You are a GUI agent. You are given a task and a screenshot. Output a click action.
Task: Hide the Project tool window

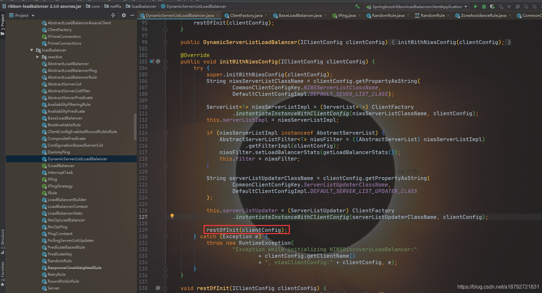tap(132, 15)
